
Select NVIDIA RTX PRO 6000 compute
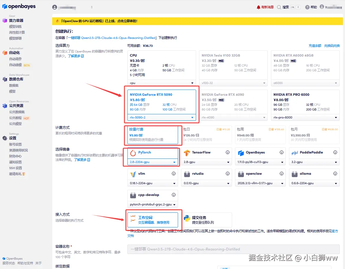pyautogui.click(x=305, y=102)
